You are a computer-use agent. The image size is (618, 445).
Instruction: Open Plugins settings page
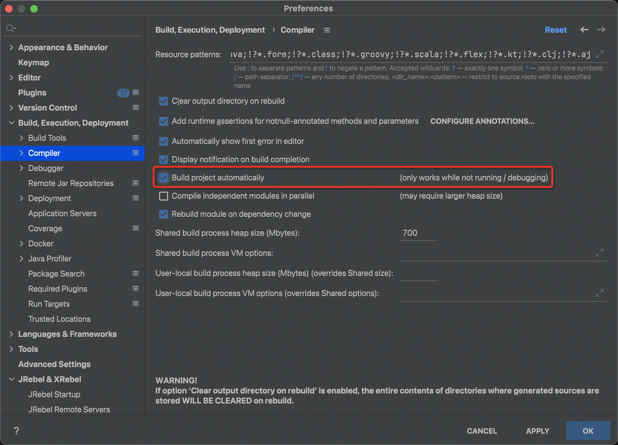point(32,93)
